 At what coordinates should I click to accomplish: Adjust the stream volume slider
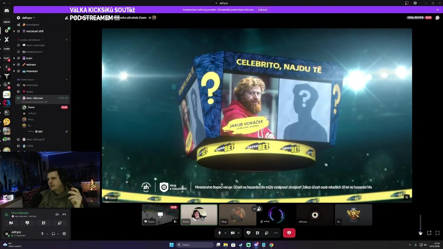pos(421,222)
